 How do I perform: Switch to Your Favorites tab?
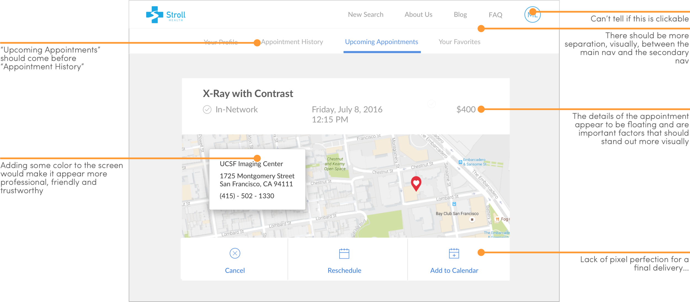459,42
